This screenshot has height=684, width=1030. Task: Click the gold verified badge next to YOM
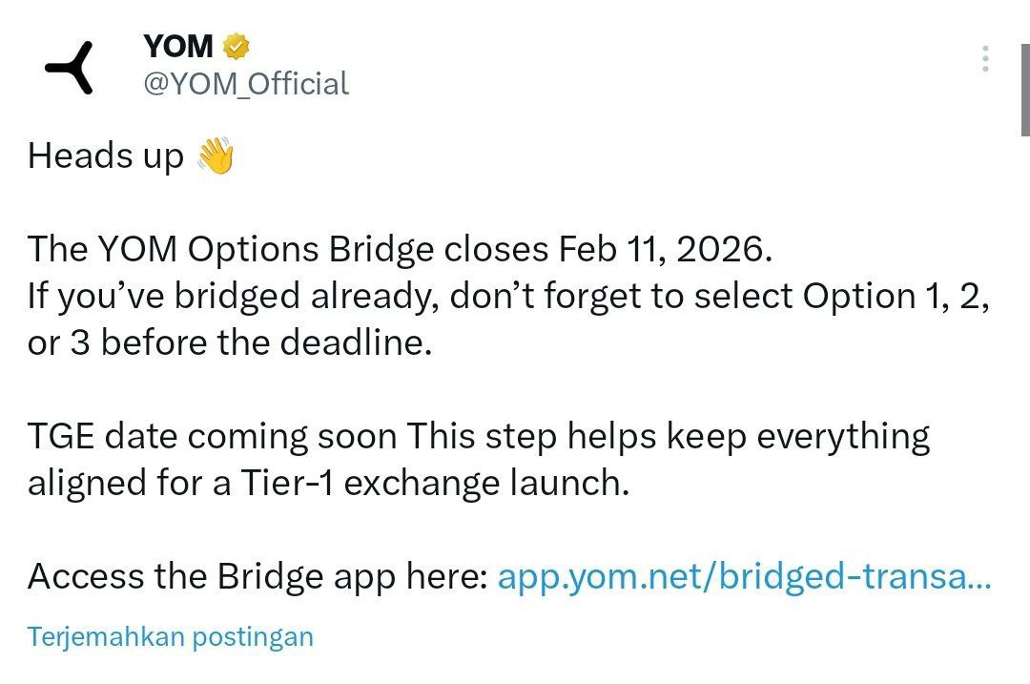[x=236, y=45]
